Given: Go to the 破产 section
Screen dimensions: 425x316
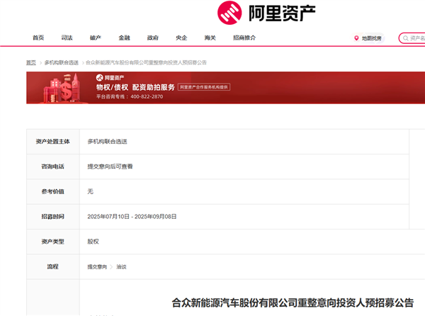Looking at the screenshot, I should coord(96,38).
